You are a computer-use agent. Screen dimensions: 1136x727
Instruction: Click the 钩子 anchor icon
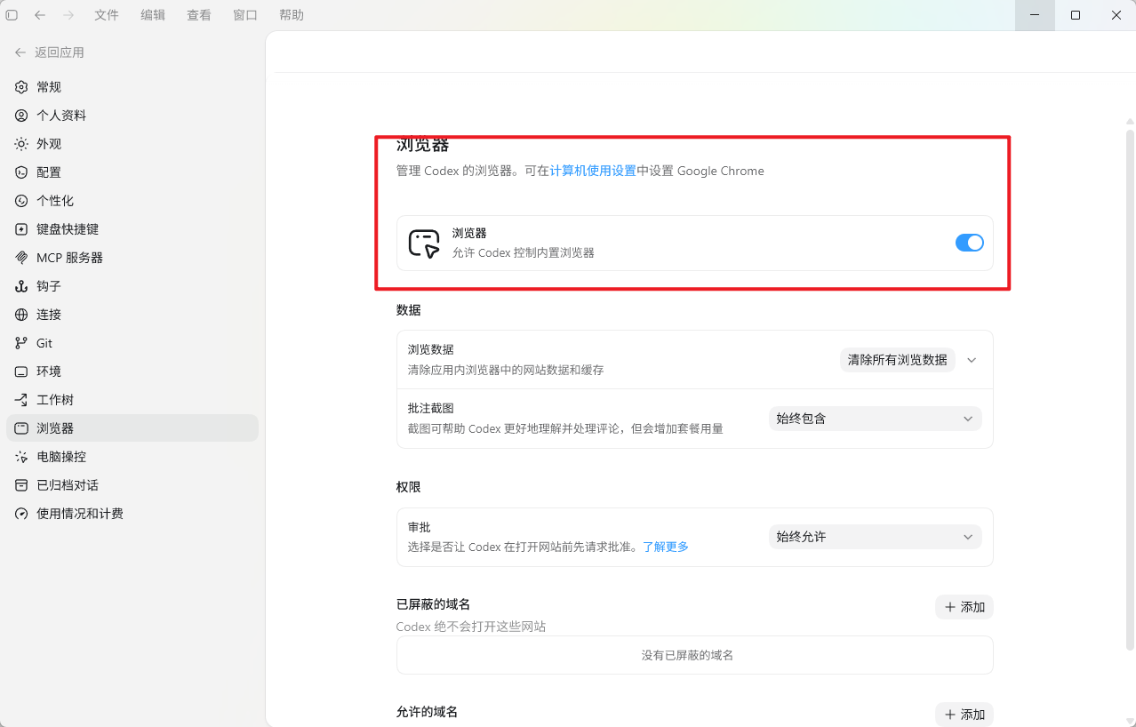pos(21,286)
